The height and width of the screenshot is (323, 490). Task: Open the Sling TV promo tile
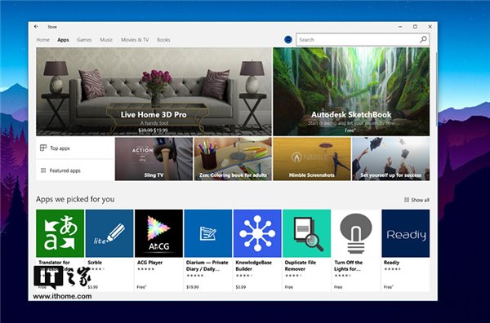coord(154,159)
